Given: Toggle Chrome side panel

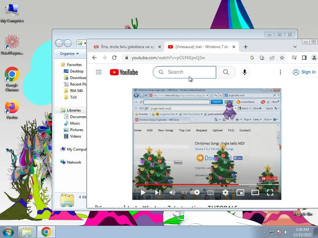Looking at the screenshot, I should click(304, 58).
